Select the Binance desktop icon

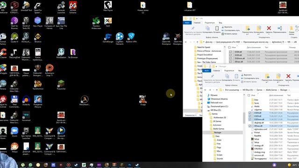click(38, 37)
